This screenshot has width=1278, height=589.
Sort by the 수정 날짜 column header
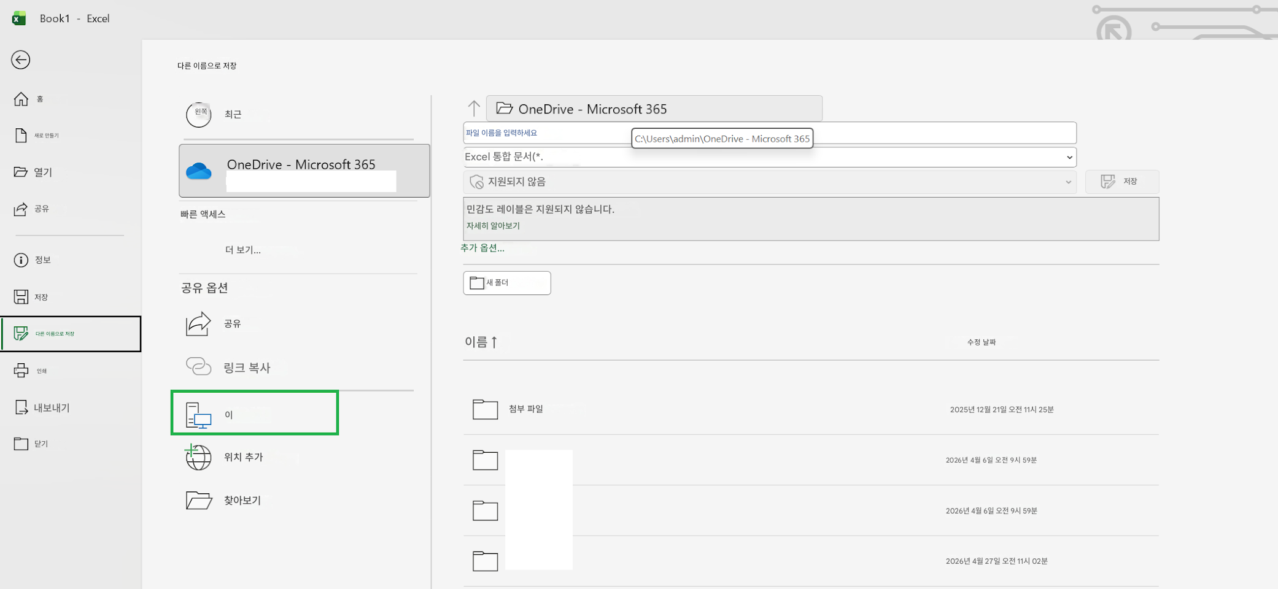click(x=982, y=342)
